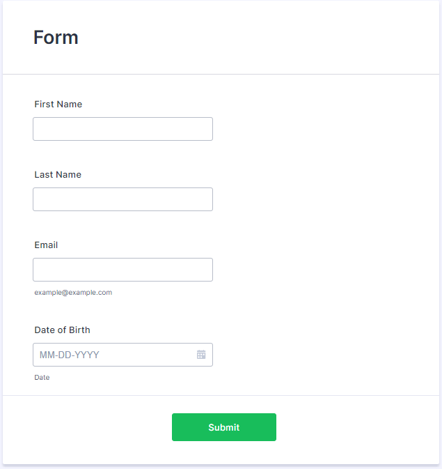Click the right end of the Last Name box

point(207,199)
